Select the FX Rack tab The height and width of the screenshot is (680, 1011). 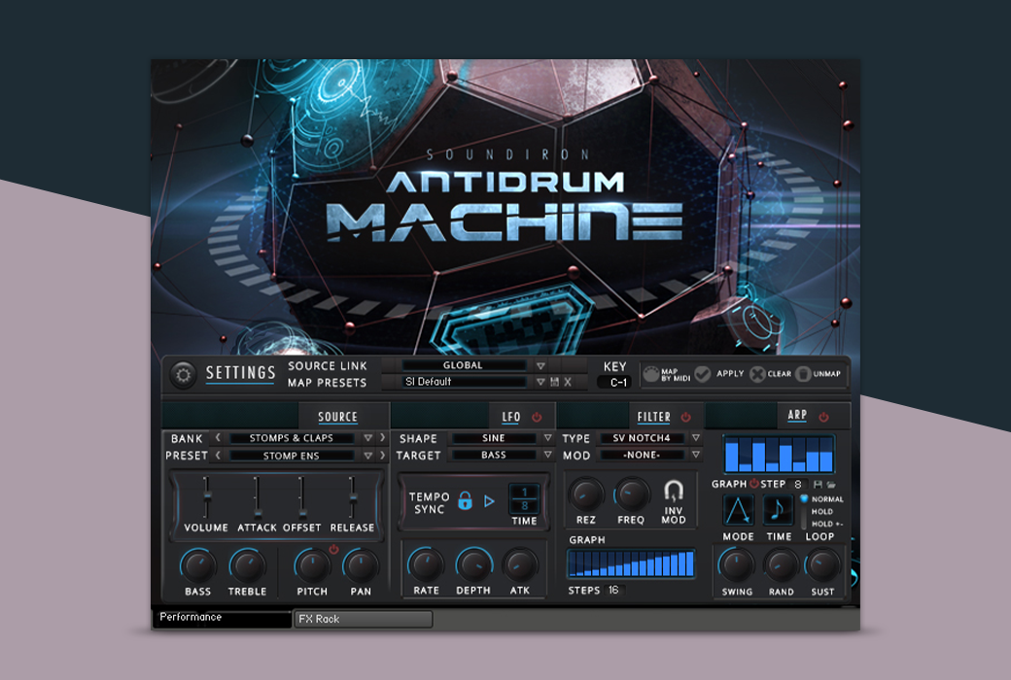click(364, 619)
